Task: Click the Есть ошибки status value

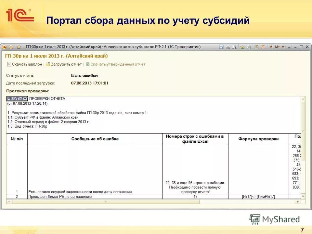Action: (x=84, y=76)
